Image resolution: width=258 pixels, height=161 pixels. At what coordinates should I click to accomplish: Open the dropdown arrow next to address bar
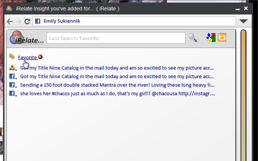tap(243, 21)
